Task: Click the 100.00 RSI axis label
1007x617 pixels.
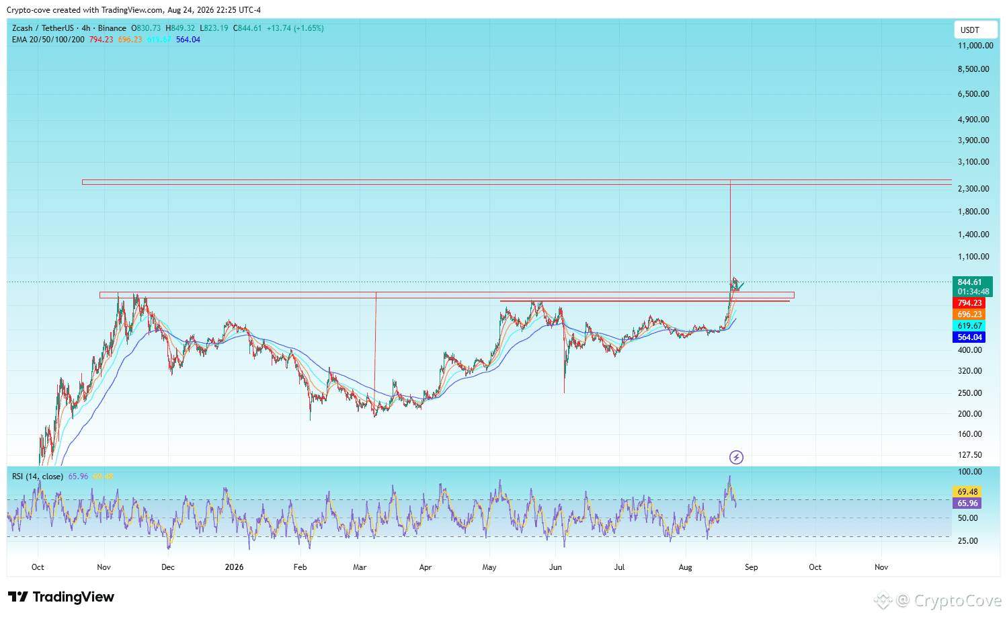Action: [x=969, y=472]
